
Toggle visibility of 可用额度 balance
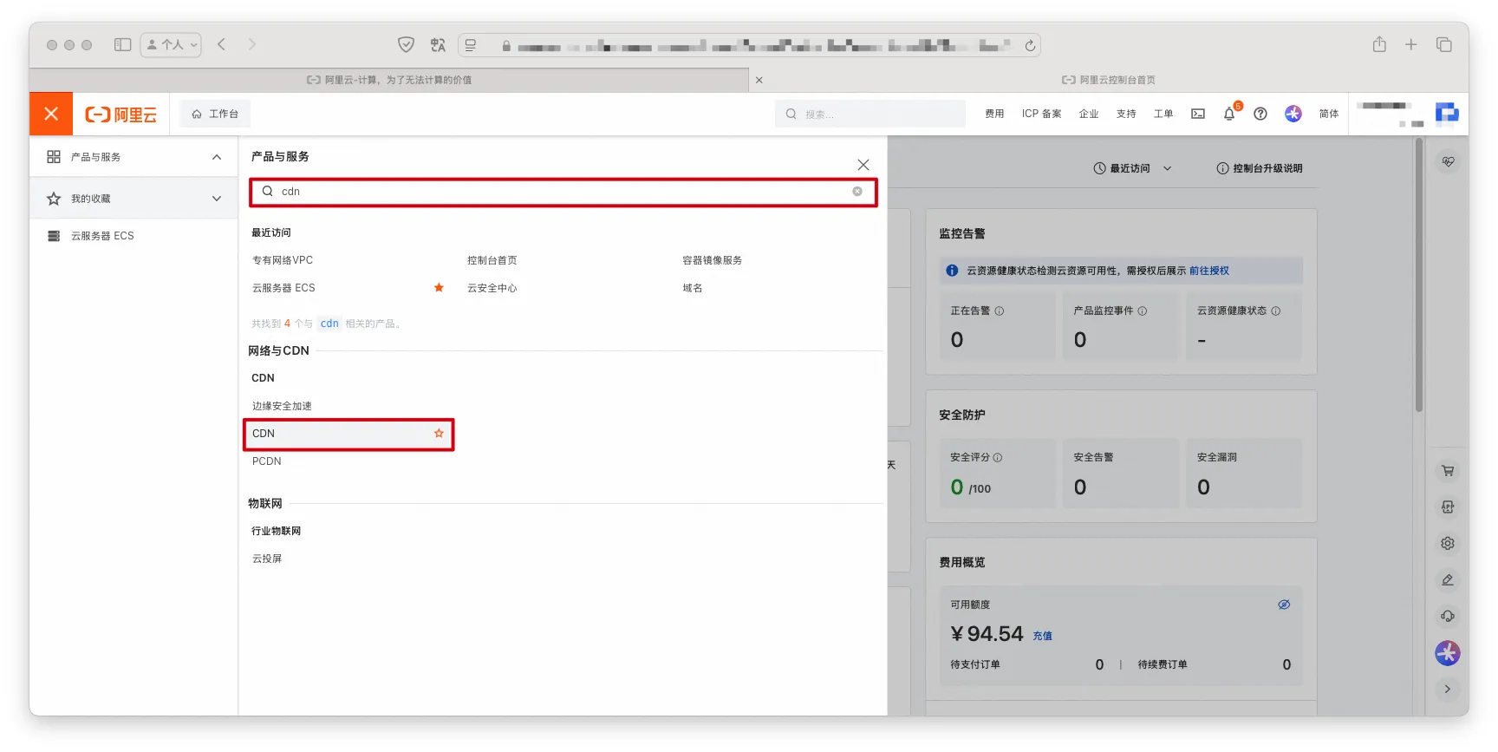[1284, 605]
